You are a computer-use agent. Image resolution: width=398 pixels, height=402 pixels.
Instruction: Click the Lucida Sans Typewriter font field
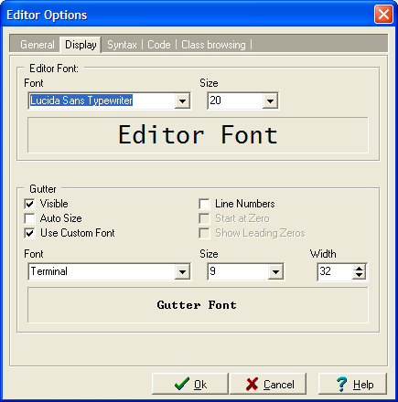click(x=102, y=100)
